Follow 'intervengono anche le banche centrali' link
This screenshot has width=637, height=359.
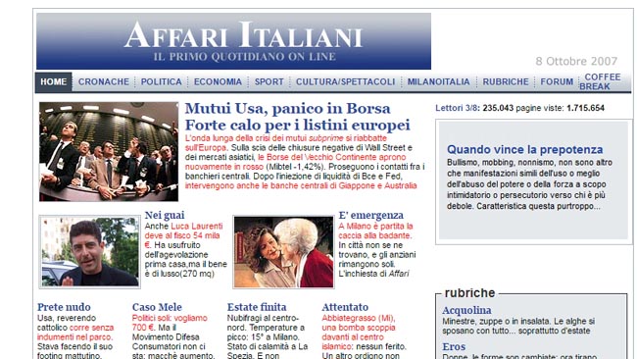click(x=301, y=185)
